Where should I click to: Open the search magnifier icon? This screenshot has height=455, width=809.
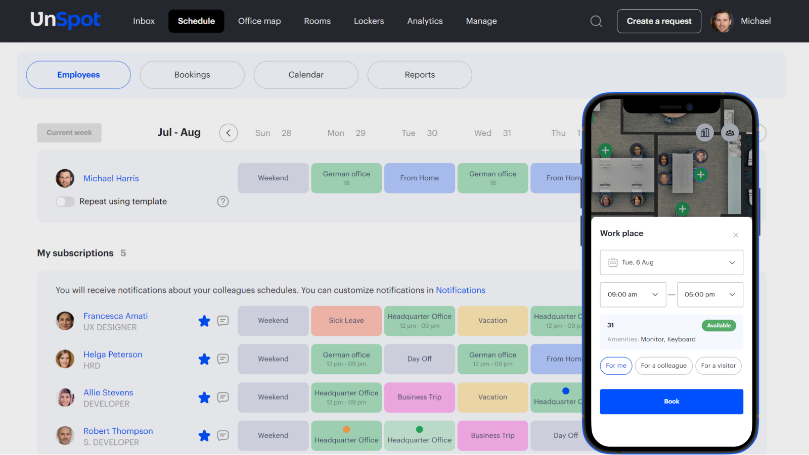pos(596,21)
